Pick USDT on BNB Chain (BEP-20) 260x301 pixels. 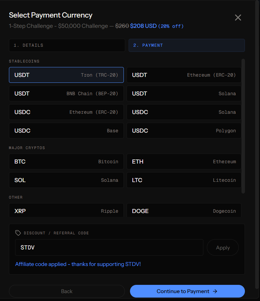pyautogui.click(x=66, y=93)
